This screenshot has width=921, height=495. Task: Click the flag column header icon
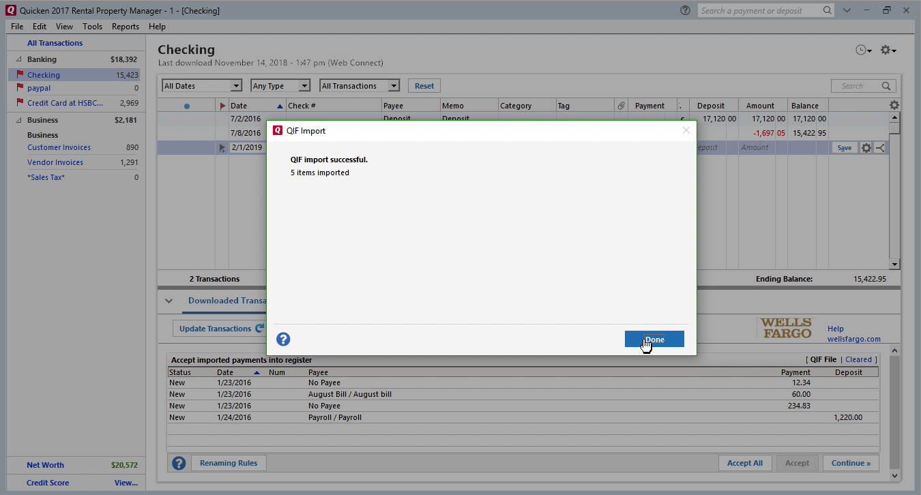[222, 106]
